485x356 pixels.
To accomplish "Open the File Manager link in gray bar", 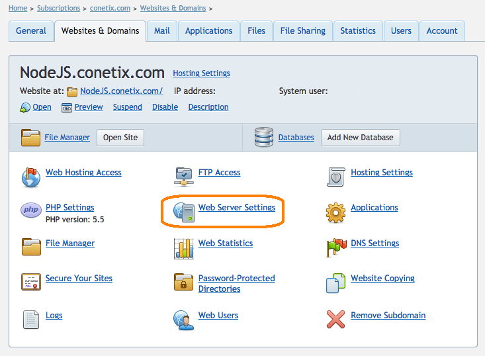I will [x=67, y=138].
